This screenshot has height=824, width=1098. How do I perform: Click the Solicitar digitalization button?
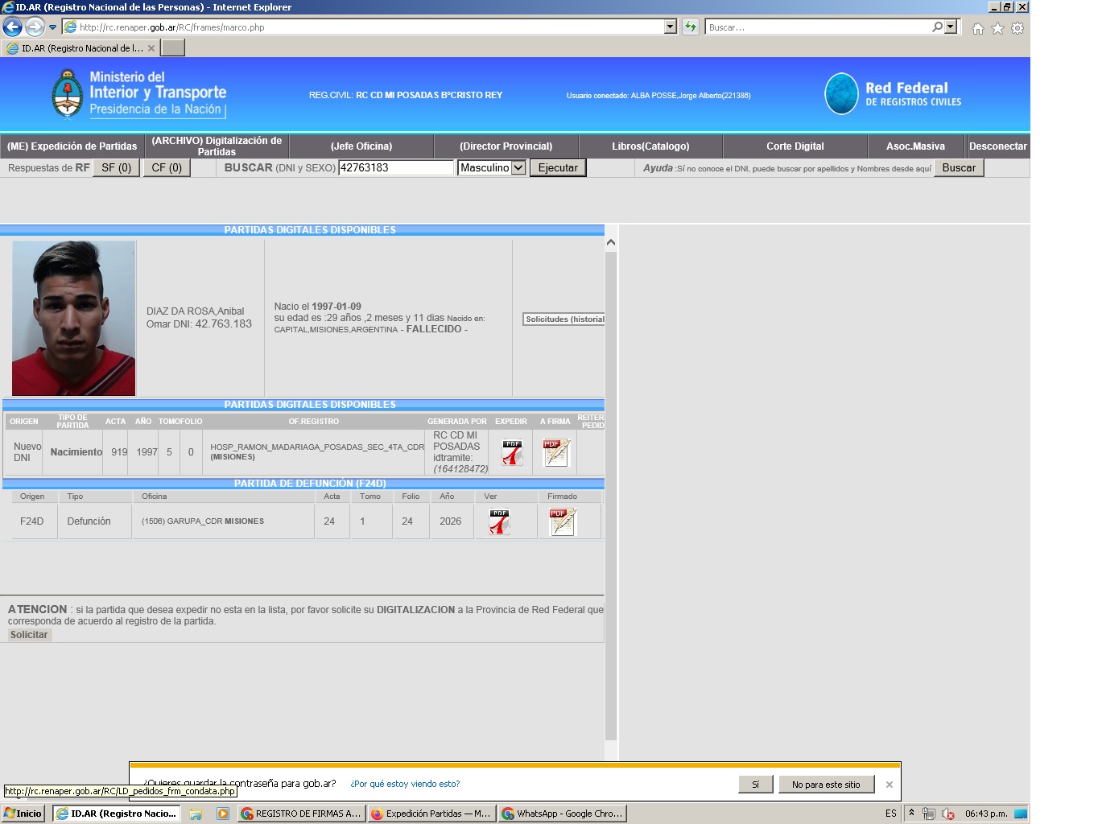29,635
